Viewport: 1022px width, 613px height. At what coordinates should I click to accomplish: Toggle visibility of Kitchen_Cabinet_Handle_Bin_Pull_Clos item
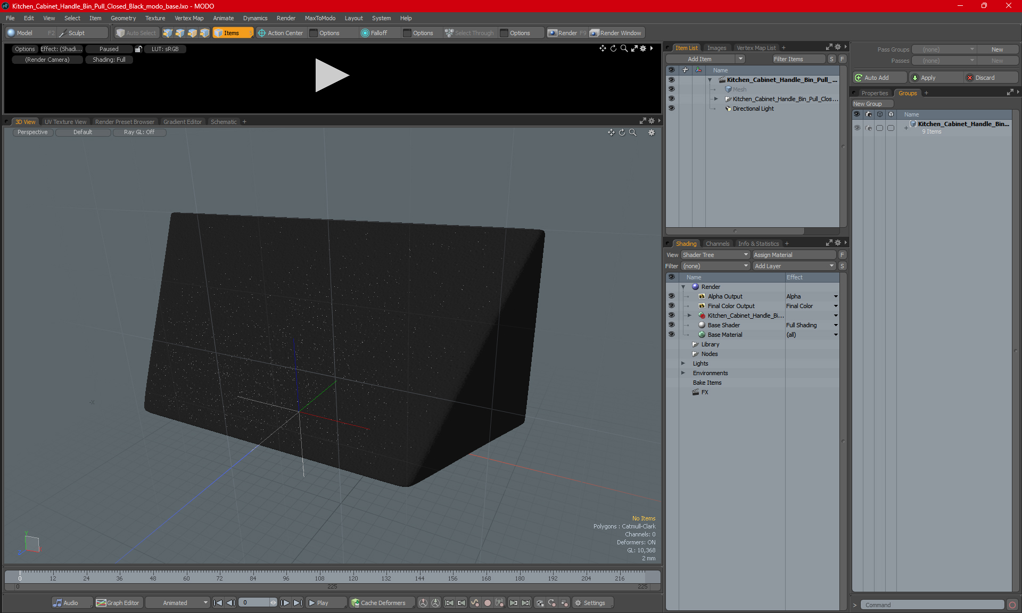click(672, 99)
